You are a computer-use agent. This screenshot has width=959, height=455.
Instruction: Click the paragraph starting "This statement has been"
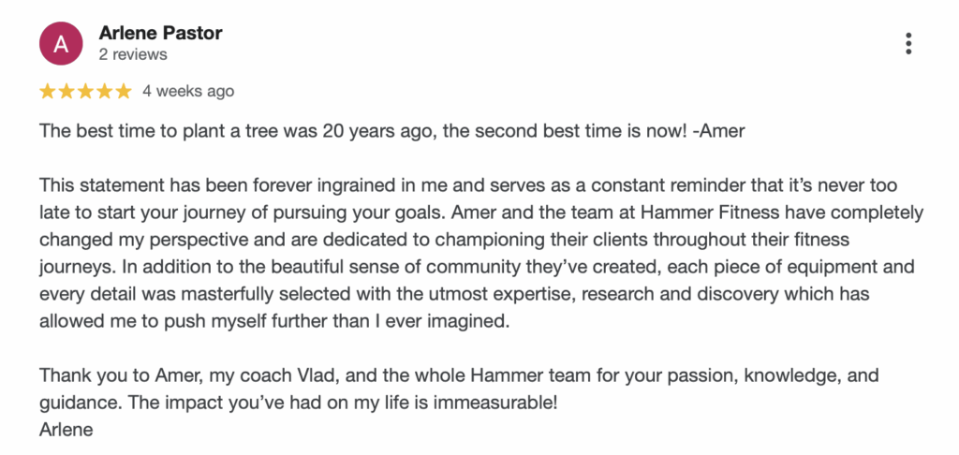click(x=481, y=253)
